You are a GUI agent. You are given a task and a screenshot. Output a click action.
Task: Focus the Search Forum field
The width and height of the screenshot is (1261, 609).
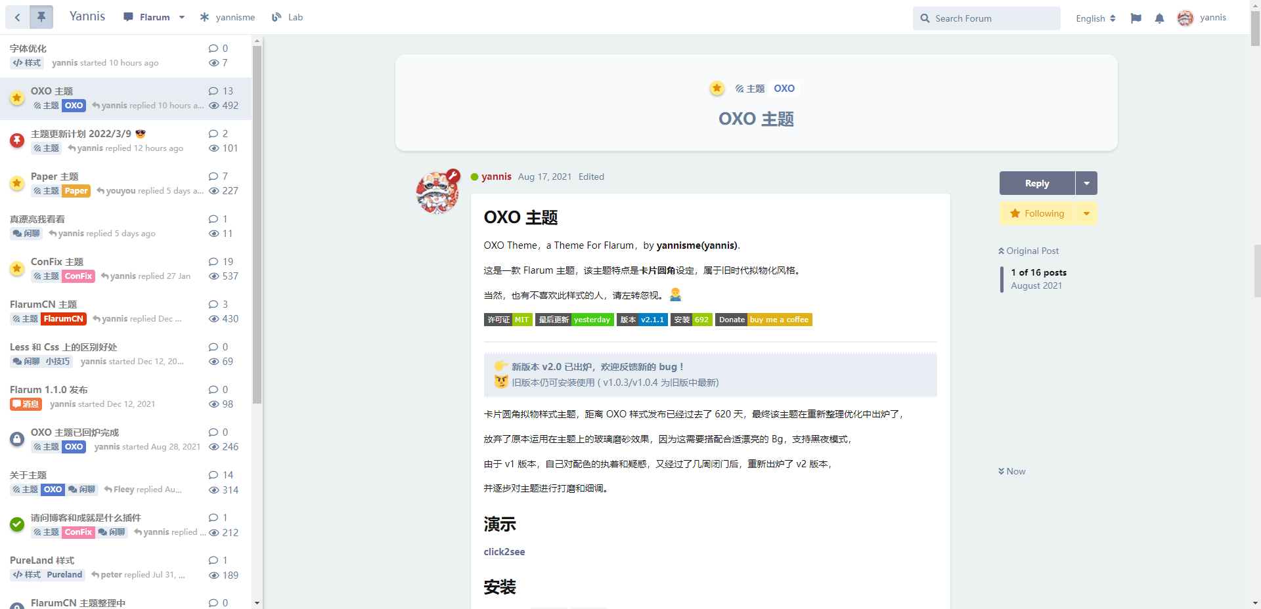coord(986,18)
